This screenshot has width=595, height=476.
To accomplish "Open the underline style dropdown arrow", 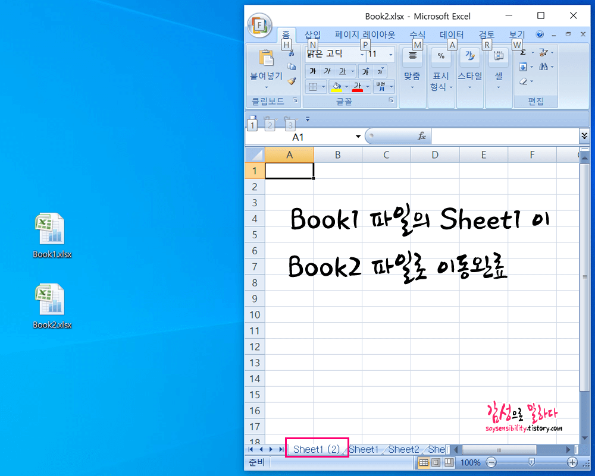I will 352,71.
